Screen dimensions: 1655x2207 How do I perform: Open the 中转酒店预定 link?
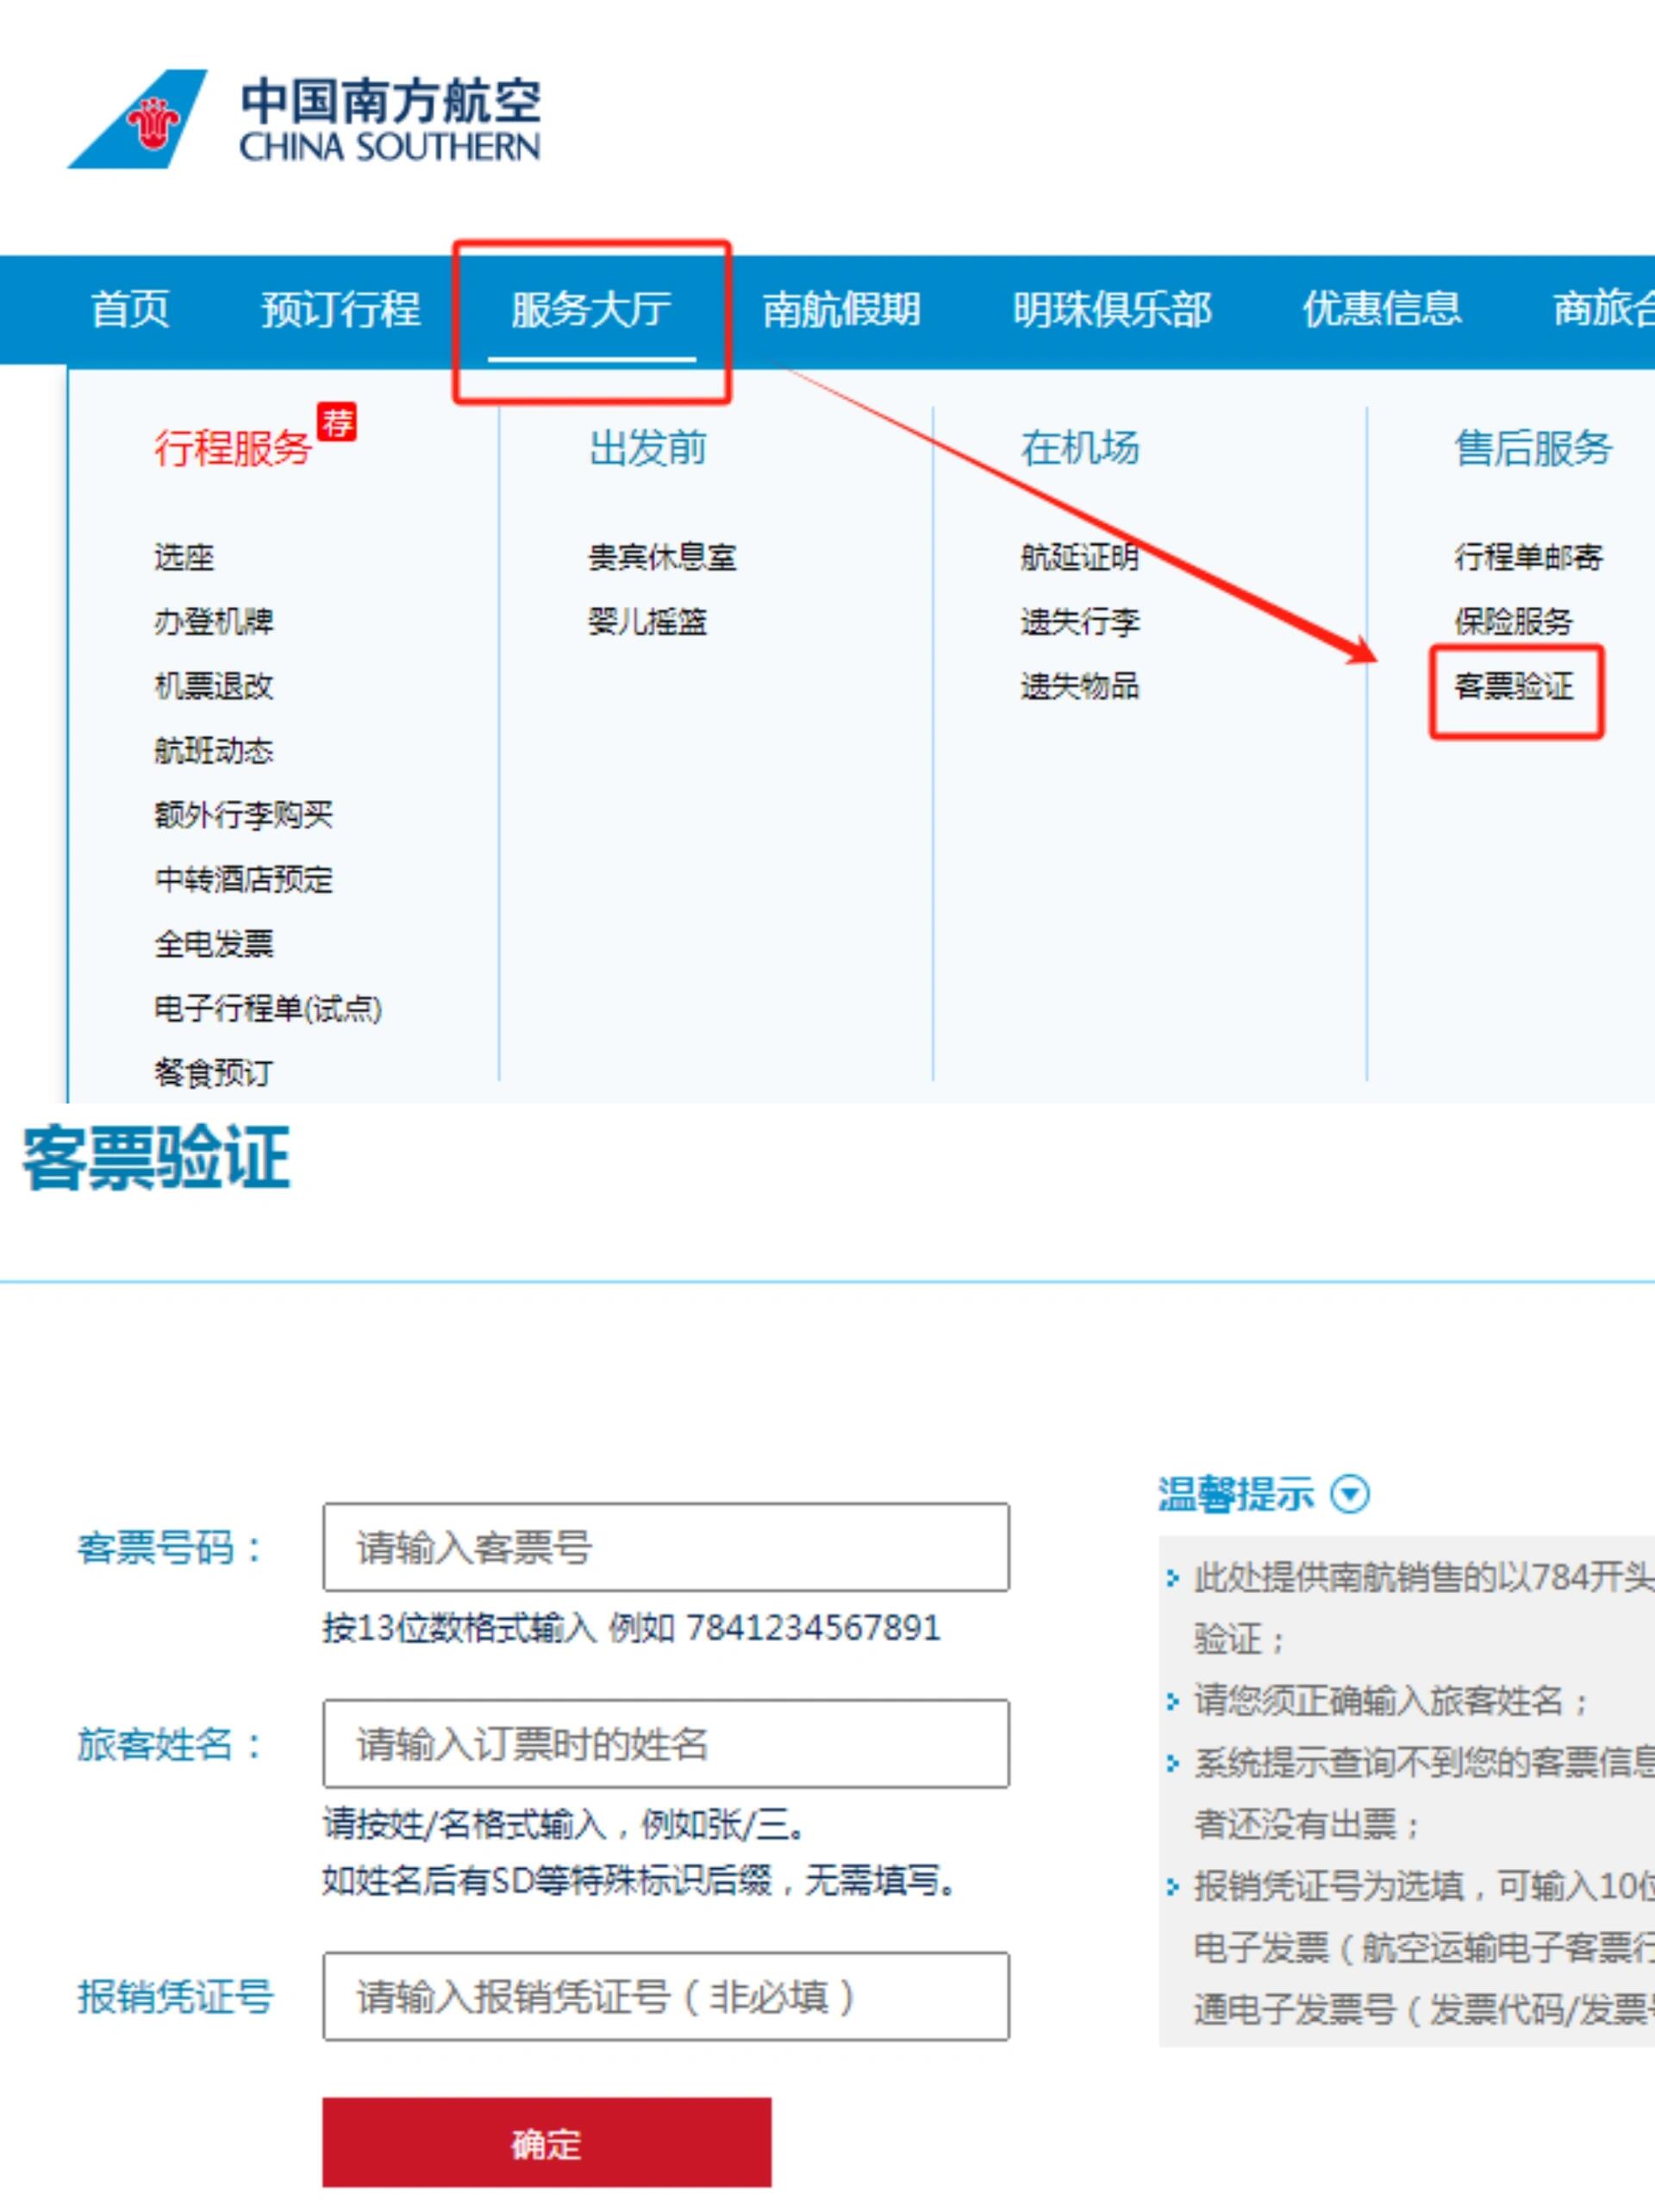tap(243, 879)
